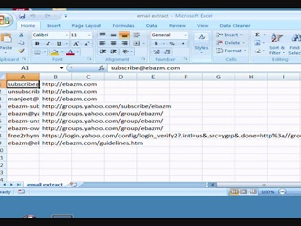The image size is (301, 226).
Task: Click the Insert Function fx icon
Action: click(x=101, y=68)
